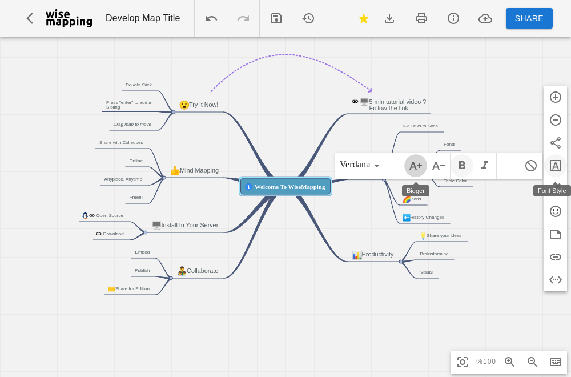Click the link icon next to Download
This screenshot has width=571, height=377.
[x=99, y=234]
